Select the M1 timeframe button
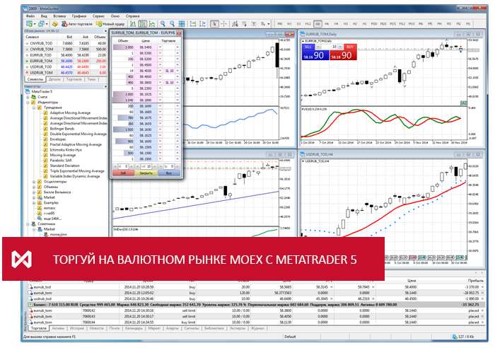The height and width of the screenshot is (348, 495). [468, 24]
